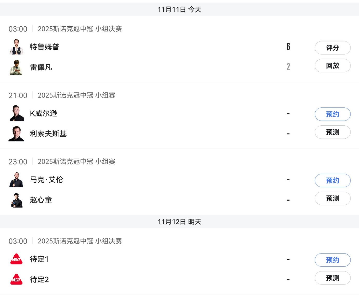359x296 pixels.
Task: Click WST logo icon beside 待定1
Action: 16,259
